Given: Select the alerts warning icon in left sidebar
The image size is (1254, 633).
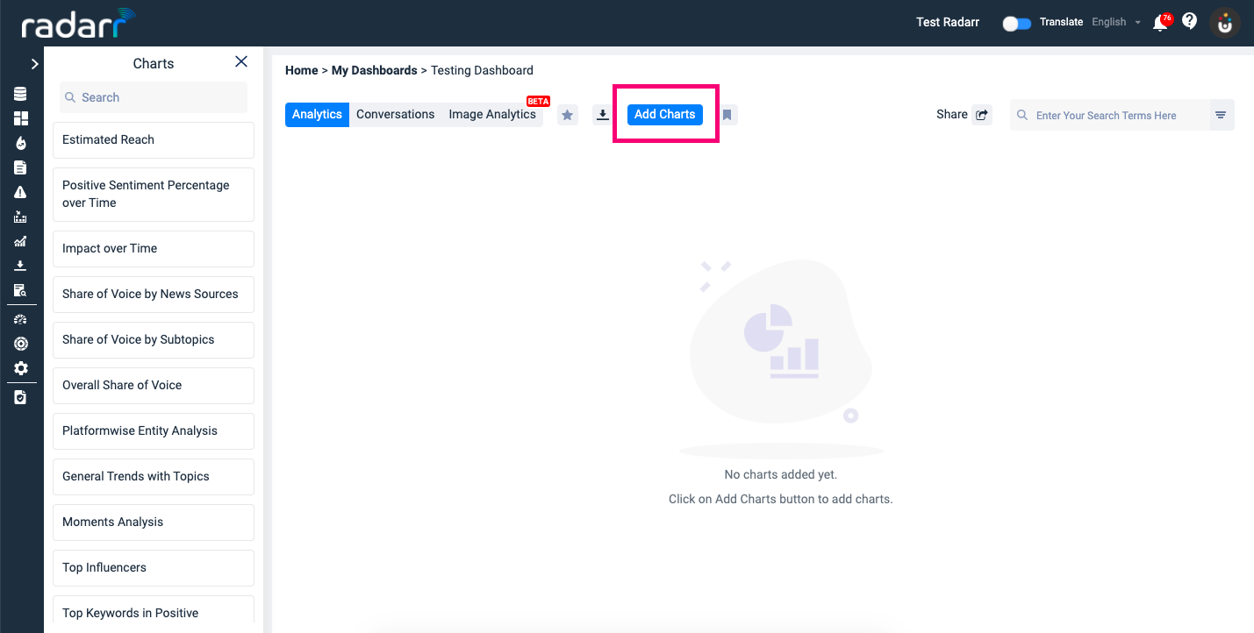Looking at the screenshot, I should pos(21,191).
